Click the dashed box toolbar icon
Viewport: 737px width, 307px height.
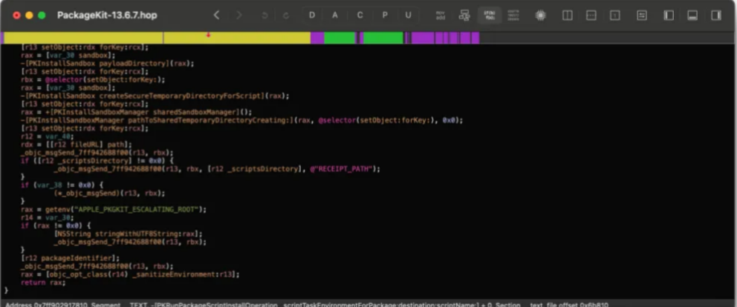(x=591, y=16)
